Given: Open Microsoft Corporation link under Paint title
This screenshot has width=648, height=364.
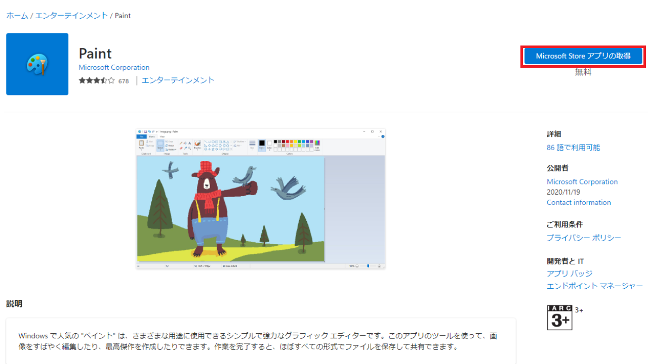Looking at the screenshot, I should tap(114, 67).
